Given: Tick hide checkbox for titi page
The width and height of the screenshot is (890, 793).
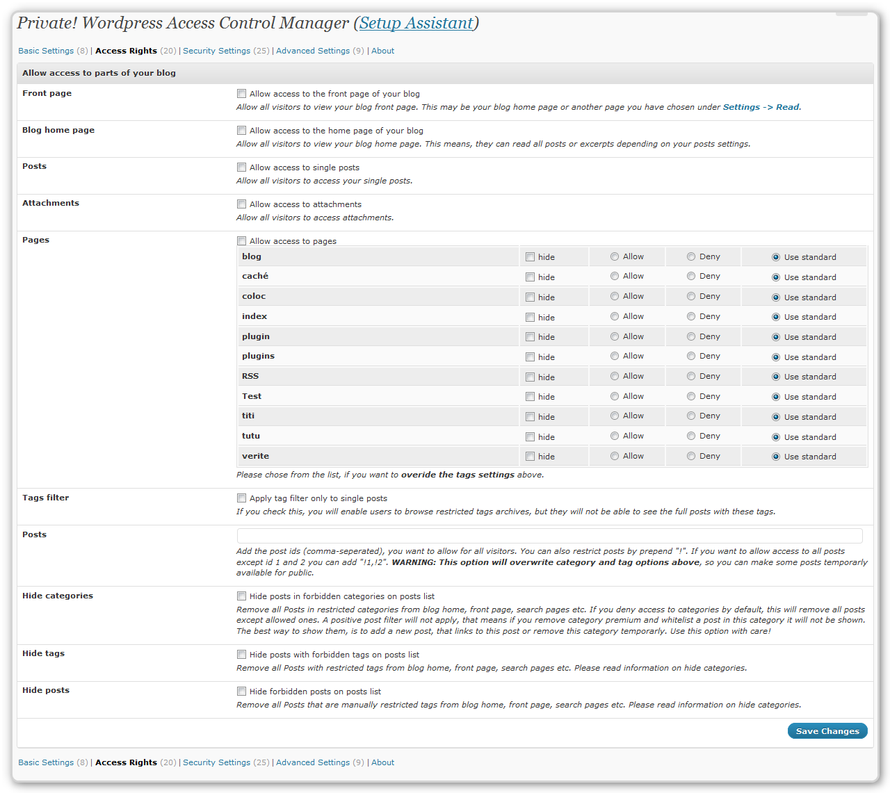Looking at the screenshot, I should tap(530, 416).
